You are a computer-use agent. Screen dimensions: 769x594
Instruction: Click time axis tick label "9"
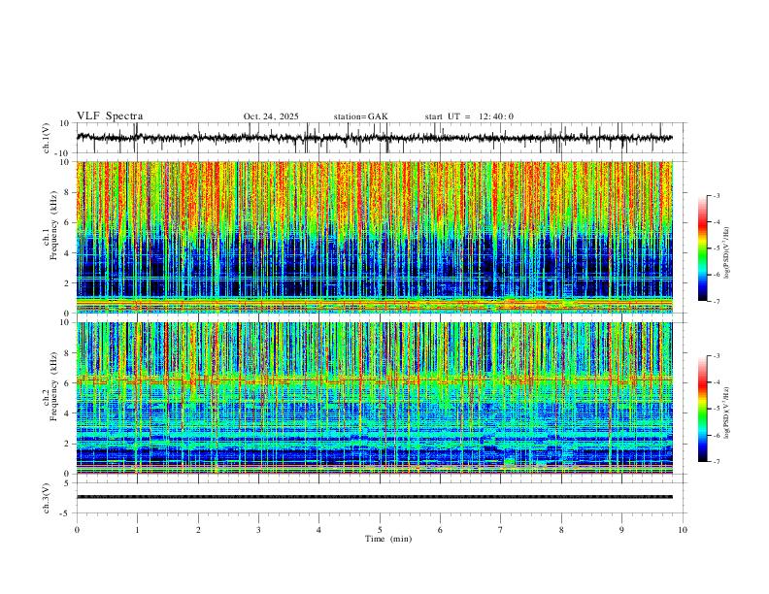[x=621, y=530]
